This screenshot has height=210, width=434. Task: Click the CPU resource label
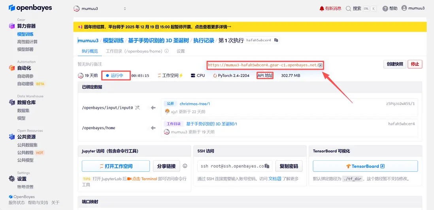pyautogui.click(x=198, y=75)
